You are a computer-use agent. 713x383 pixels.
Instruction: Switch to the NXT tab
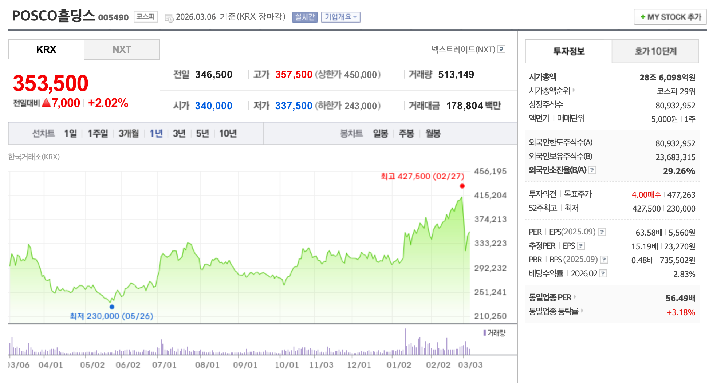coord(122,50)
